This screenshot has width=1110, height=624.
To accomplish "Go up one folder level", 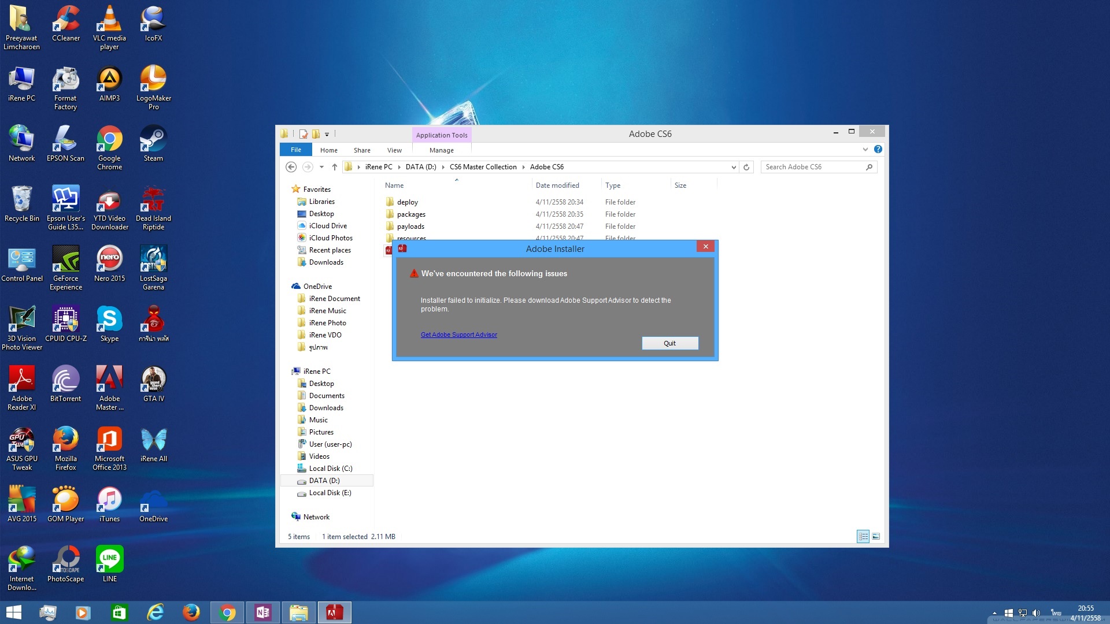I will tap(334, 167).
